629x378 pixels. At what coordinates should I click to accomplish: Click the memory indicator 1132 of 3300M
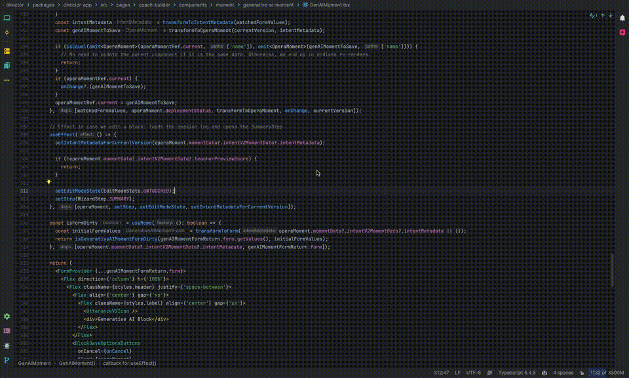(x=607, y=373)
